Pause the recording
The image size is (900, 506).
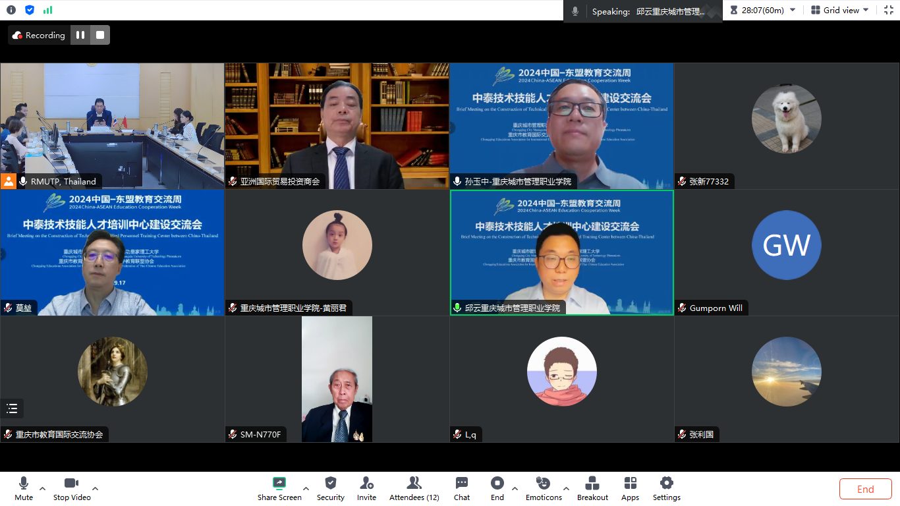80,35
